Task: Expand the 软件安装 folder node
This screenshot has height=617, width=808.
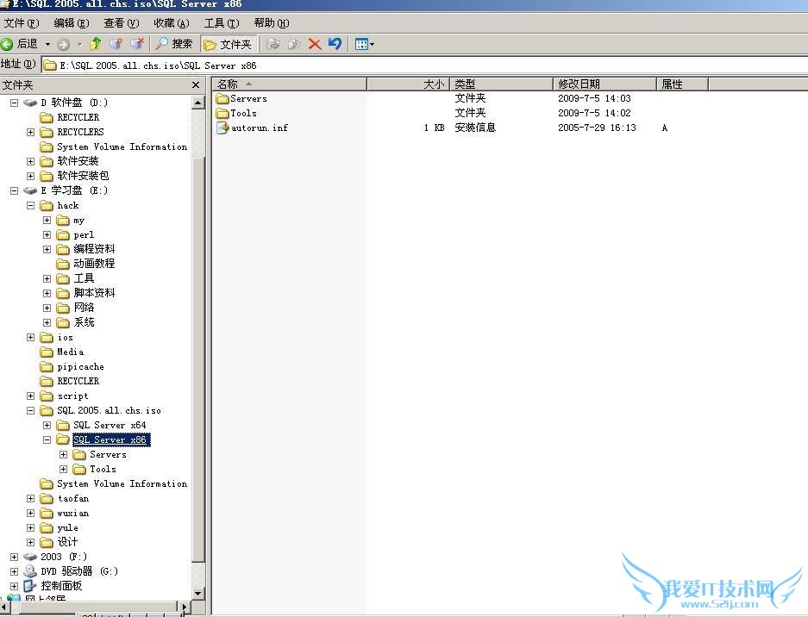Action: [x=31, y=162]
